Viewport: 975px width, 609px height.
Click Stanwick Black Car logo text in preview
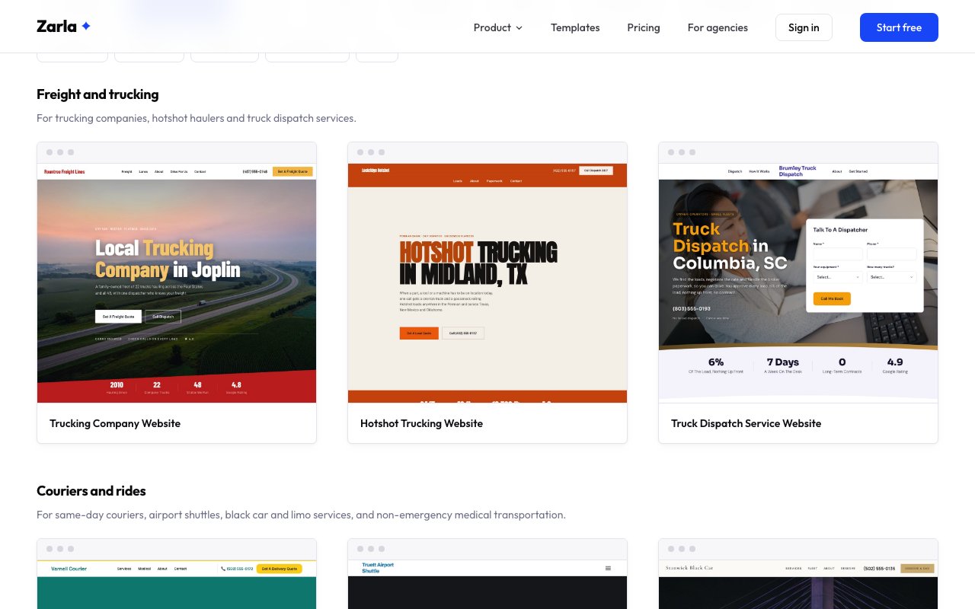(x=689, y=568)
